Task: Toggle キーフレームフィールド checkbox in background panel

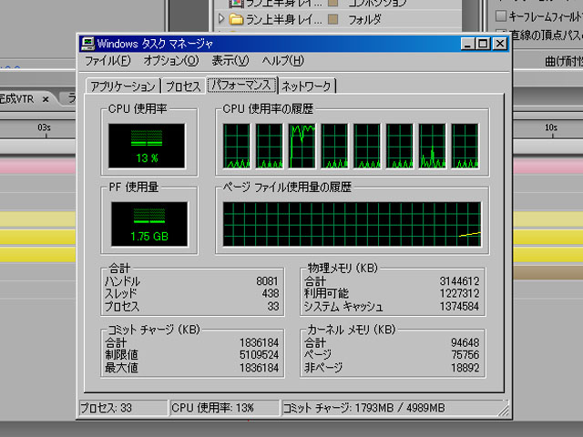Action: tap(500, 16)
